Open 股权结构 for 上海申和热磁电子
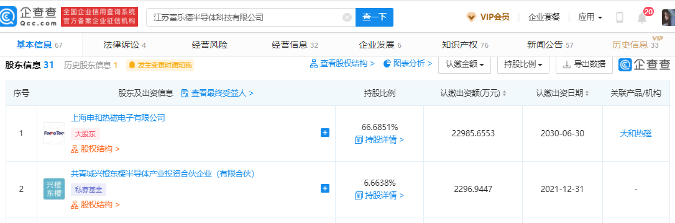Screen dimensions: 675x223 (x=95, y=149)
